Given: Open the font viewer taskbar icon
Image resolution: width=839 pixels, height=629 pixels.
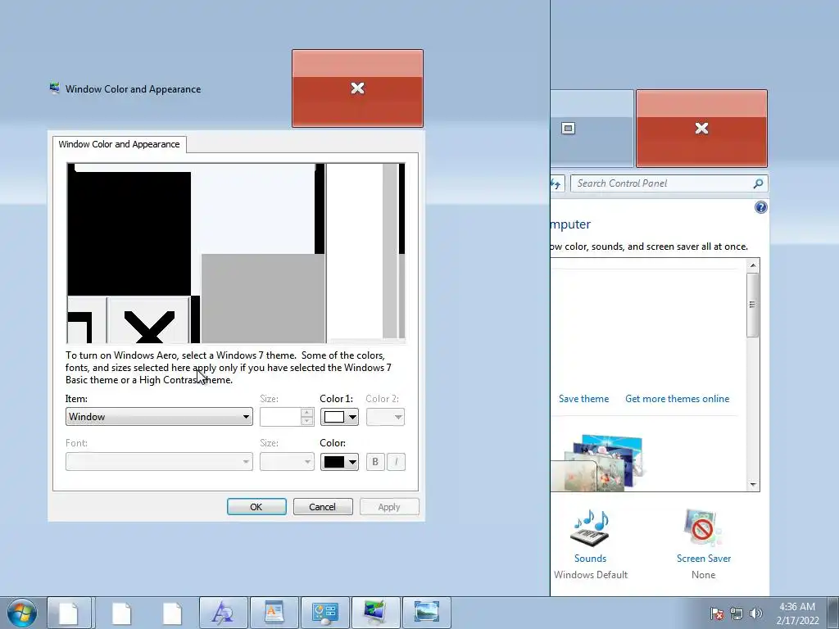Looking at the screenshot, I should (x=223, y=613).
